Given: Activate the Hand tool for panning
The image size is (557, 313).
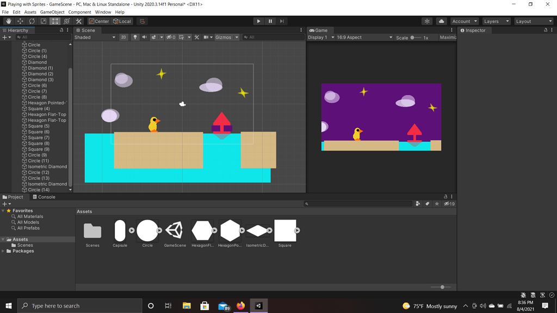Looking at the screenshot, I should coord(9,21).
